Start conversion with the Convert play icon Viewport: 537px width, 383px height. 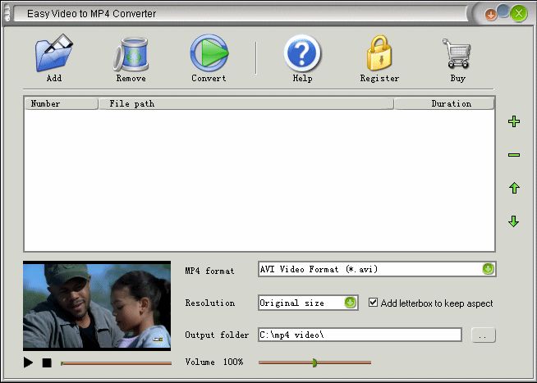pos(209,53)
